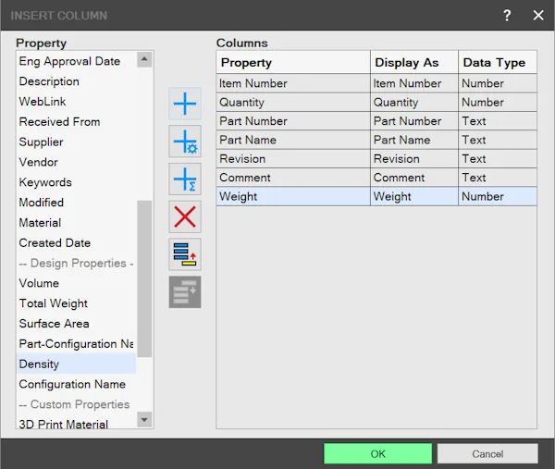The image size is (555, 469).
Task: Select Keywords in the property list
Action: 76,182
